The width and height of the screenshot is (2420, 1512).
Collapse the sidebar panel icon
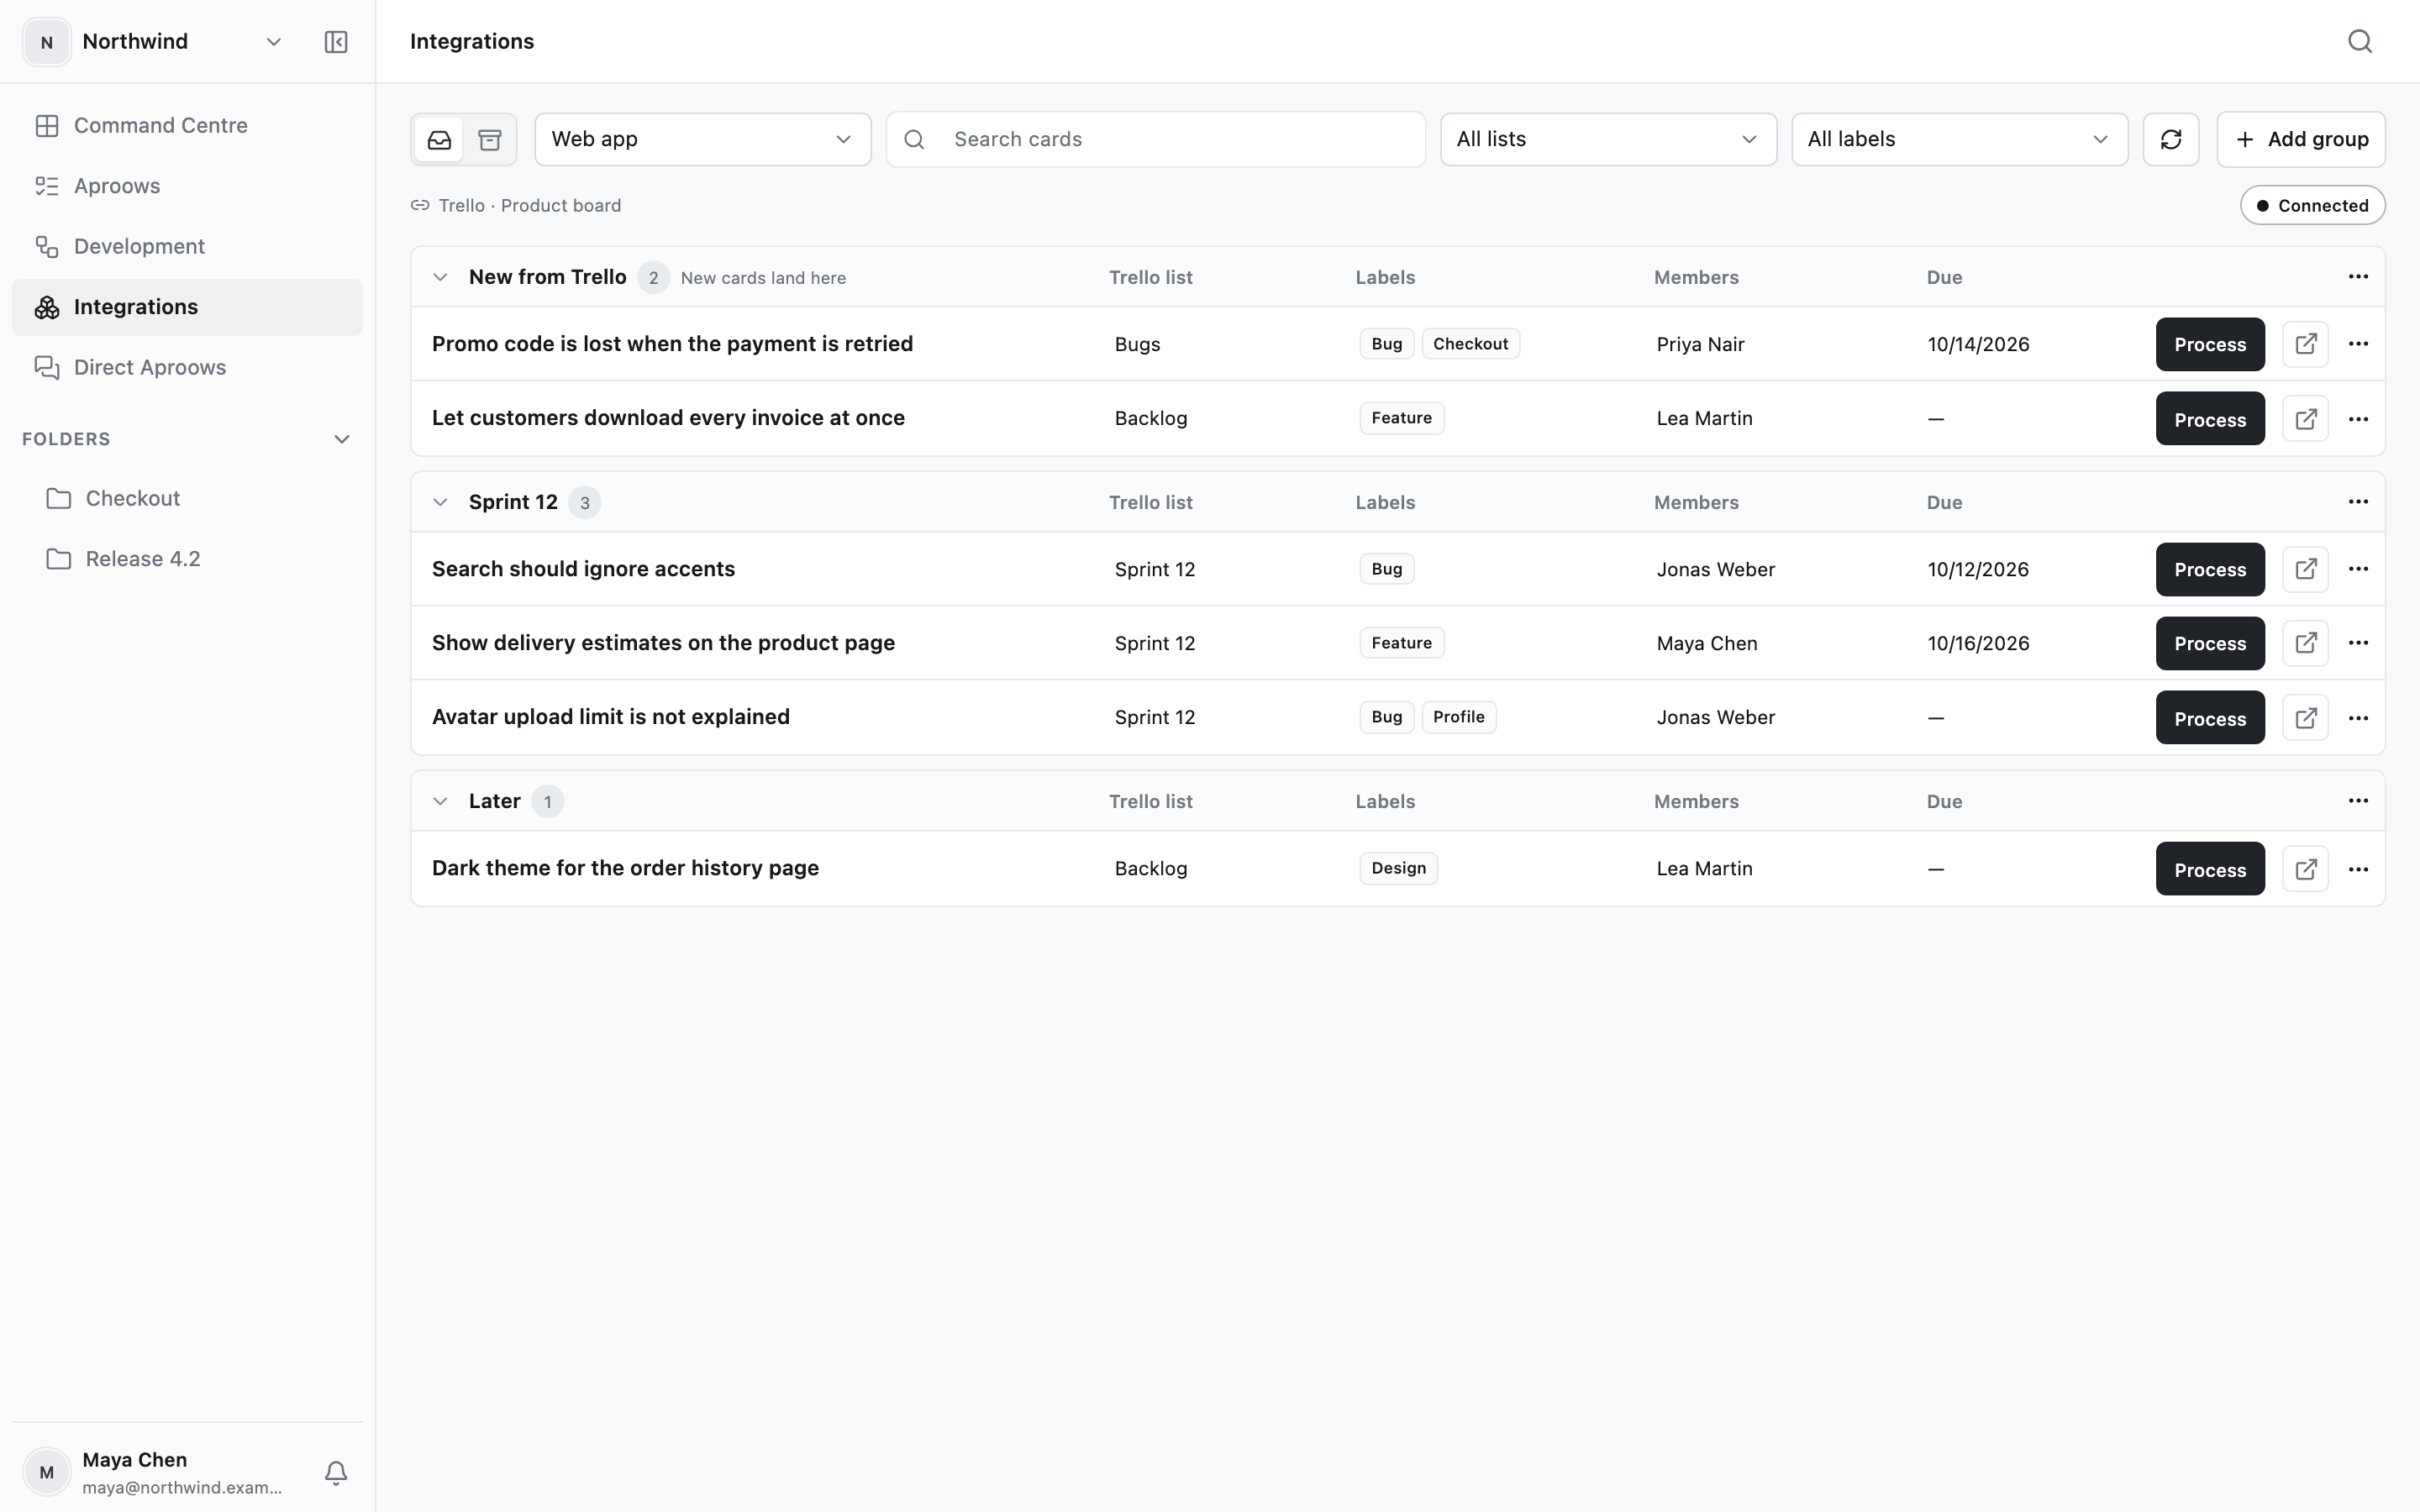[336, 42]
